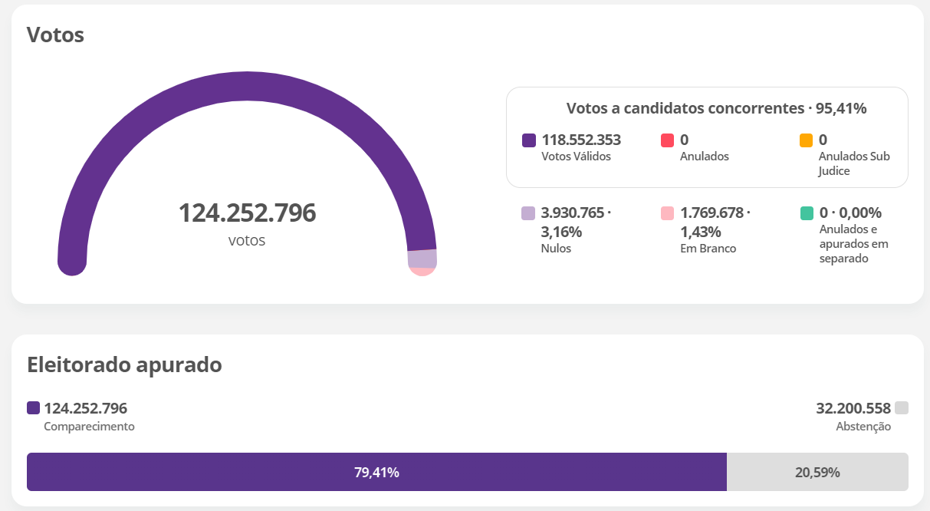Click the red Anulados legend swatch
This screenshot has width=930, height=511.
(667, 140)
